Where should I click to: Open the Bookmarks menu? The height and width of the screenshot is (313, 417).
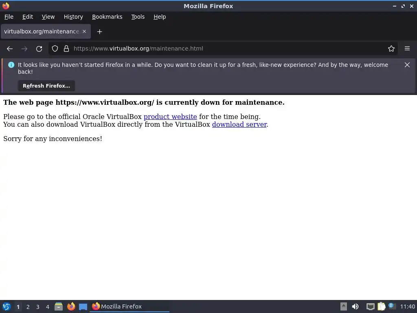[x=107, y=17]
